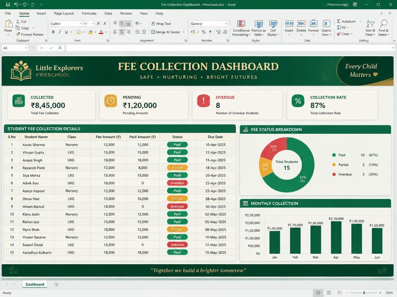The width and height of the screenshot is (397, 297).
Task: Click inside the formula bar input
Action: (x=229, y=48)
